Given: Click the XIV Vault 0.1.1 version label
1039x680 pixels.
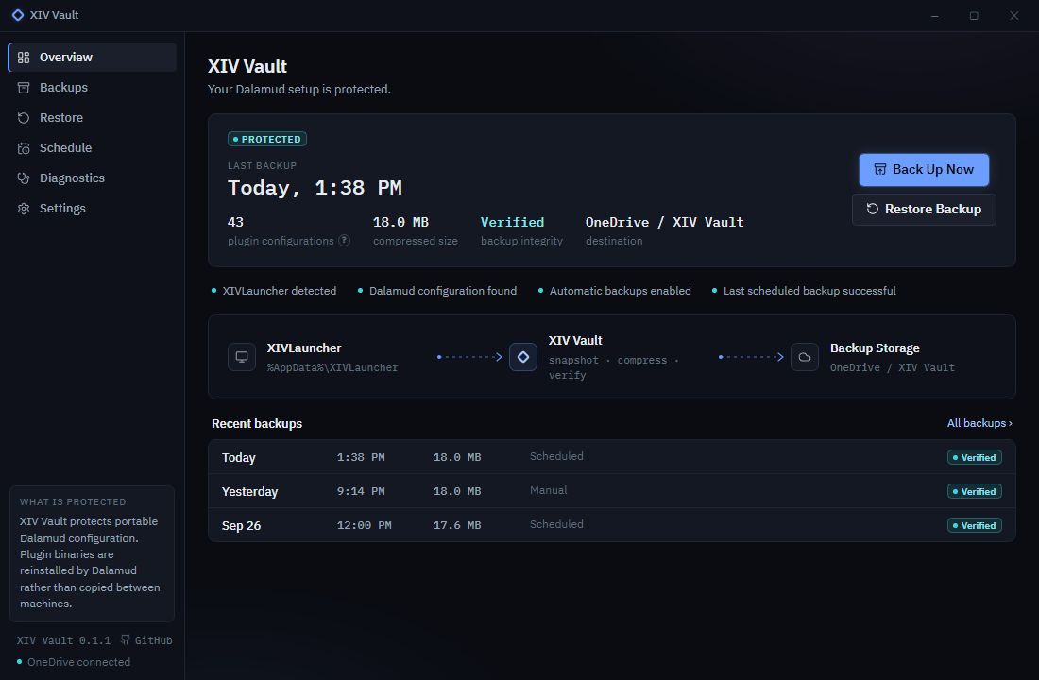Looking at the screenshot, I should (x=63, y=640).
